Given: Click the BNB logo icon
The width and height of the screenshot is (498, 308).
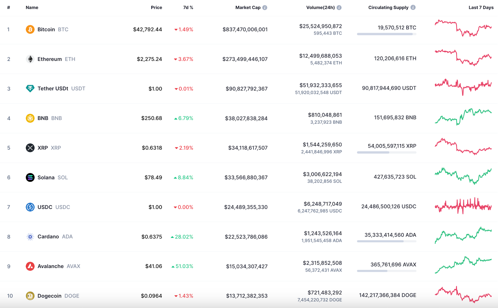Looking at the screenshot, I should (30, 118).
